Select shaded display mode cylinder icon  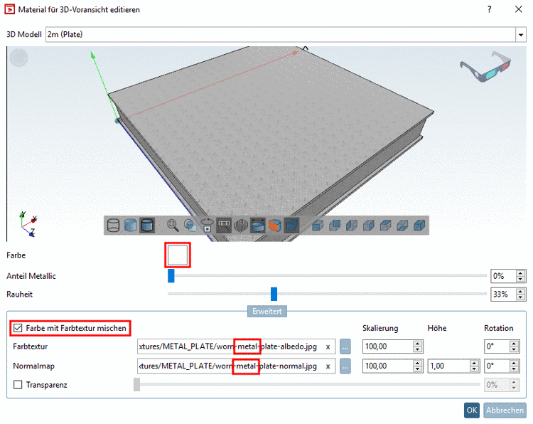pos(130,226)
